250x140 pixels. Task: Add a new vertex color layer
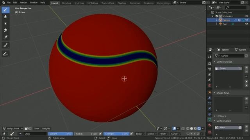pyautogui.click(x=246, y=126)
